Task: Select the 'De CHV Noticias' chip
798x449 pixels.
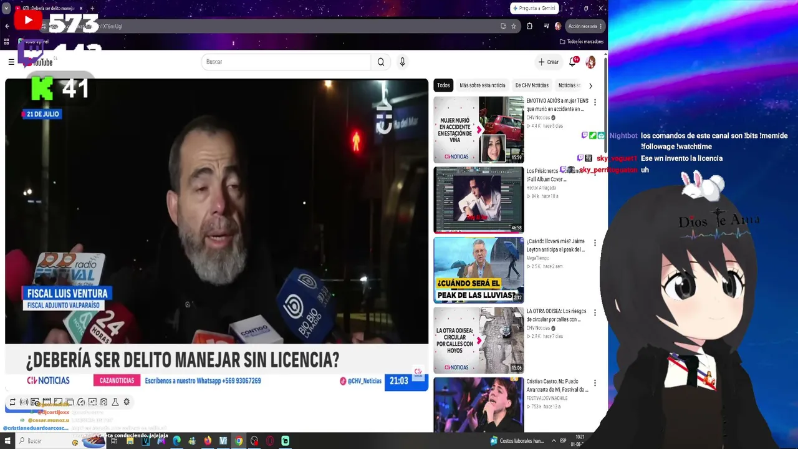Action: click(x=532, y=85)
